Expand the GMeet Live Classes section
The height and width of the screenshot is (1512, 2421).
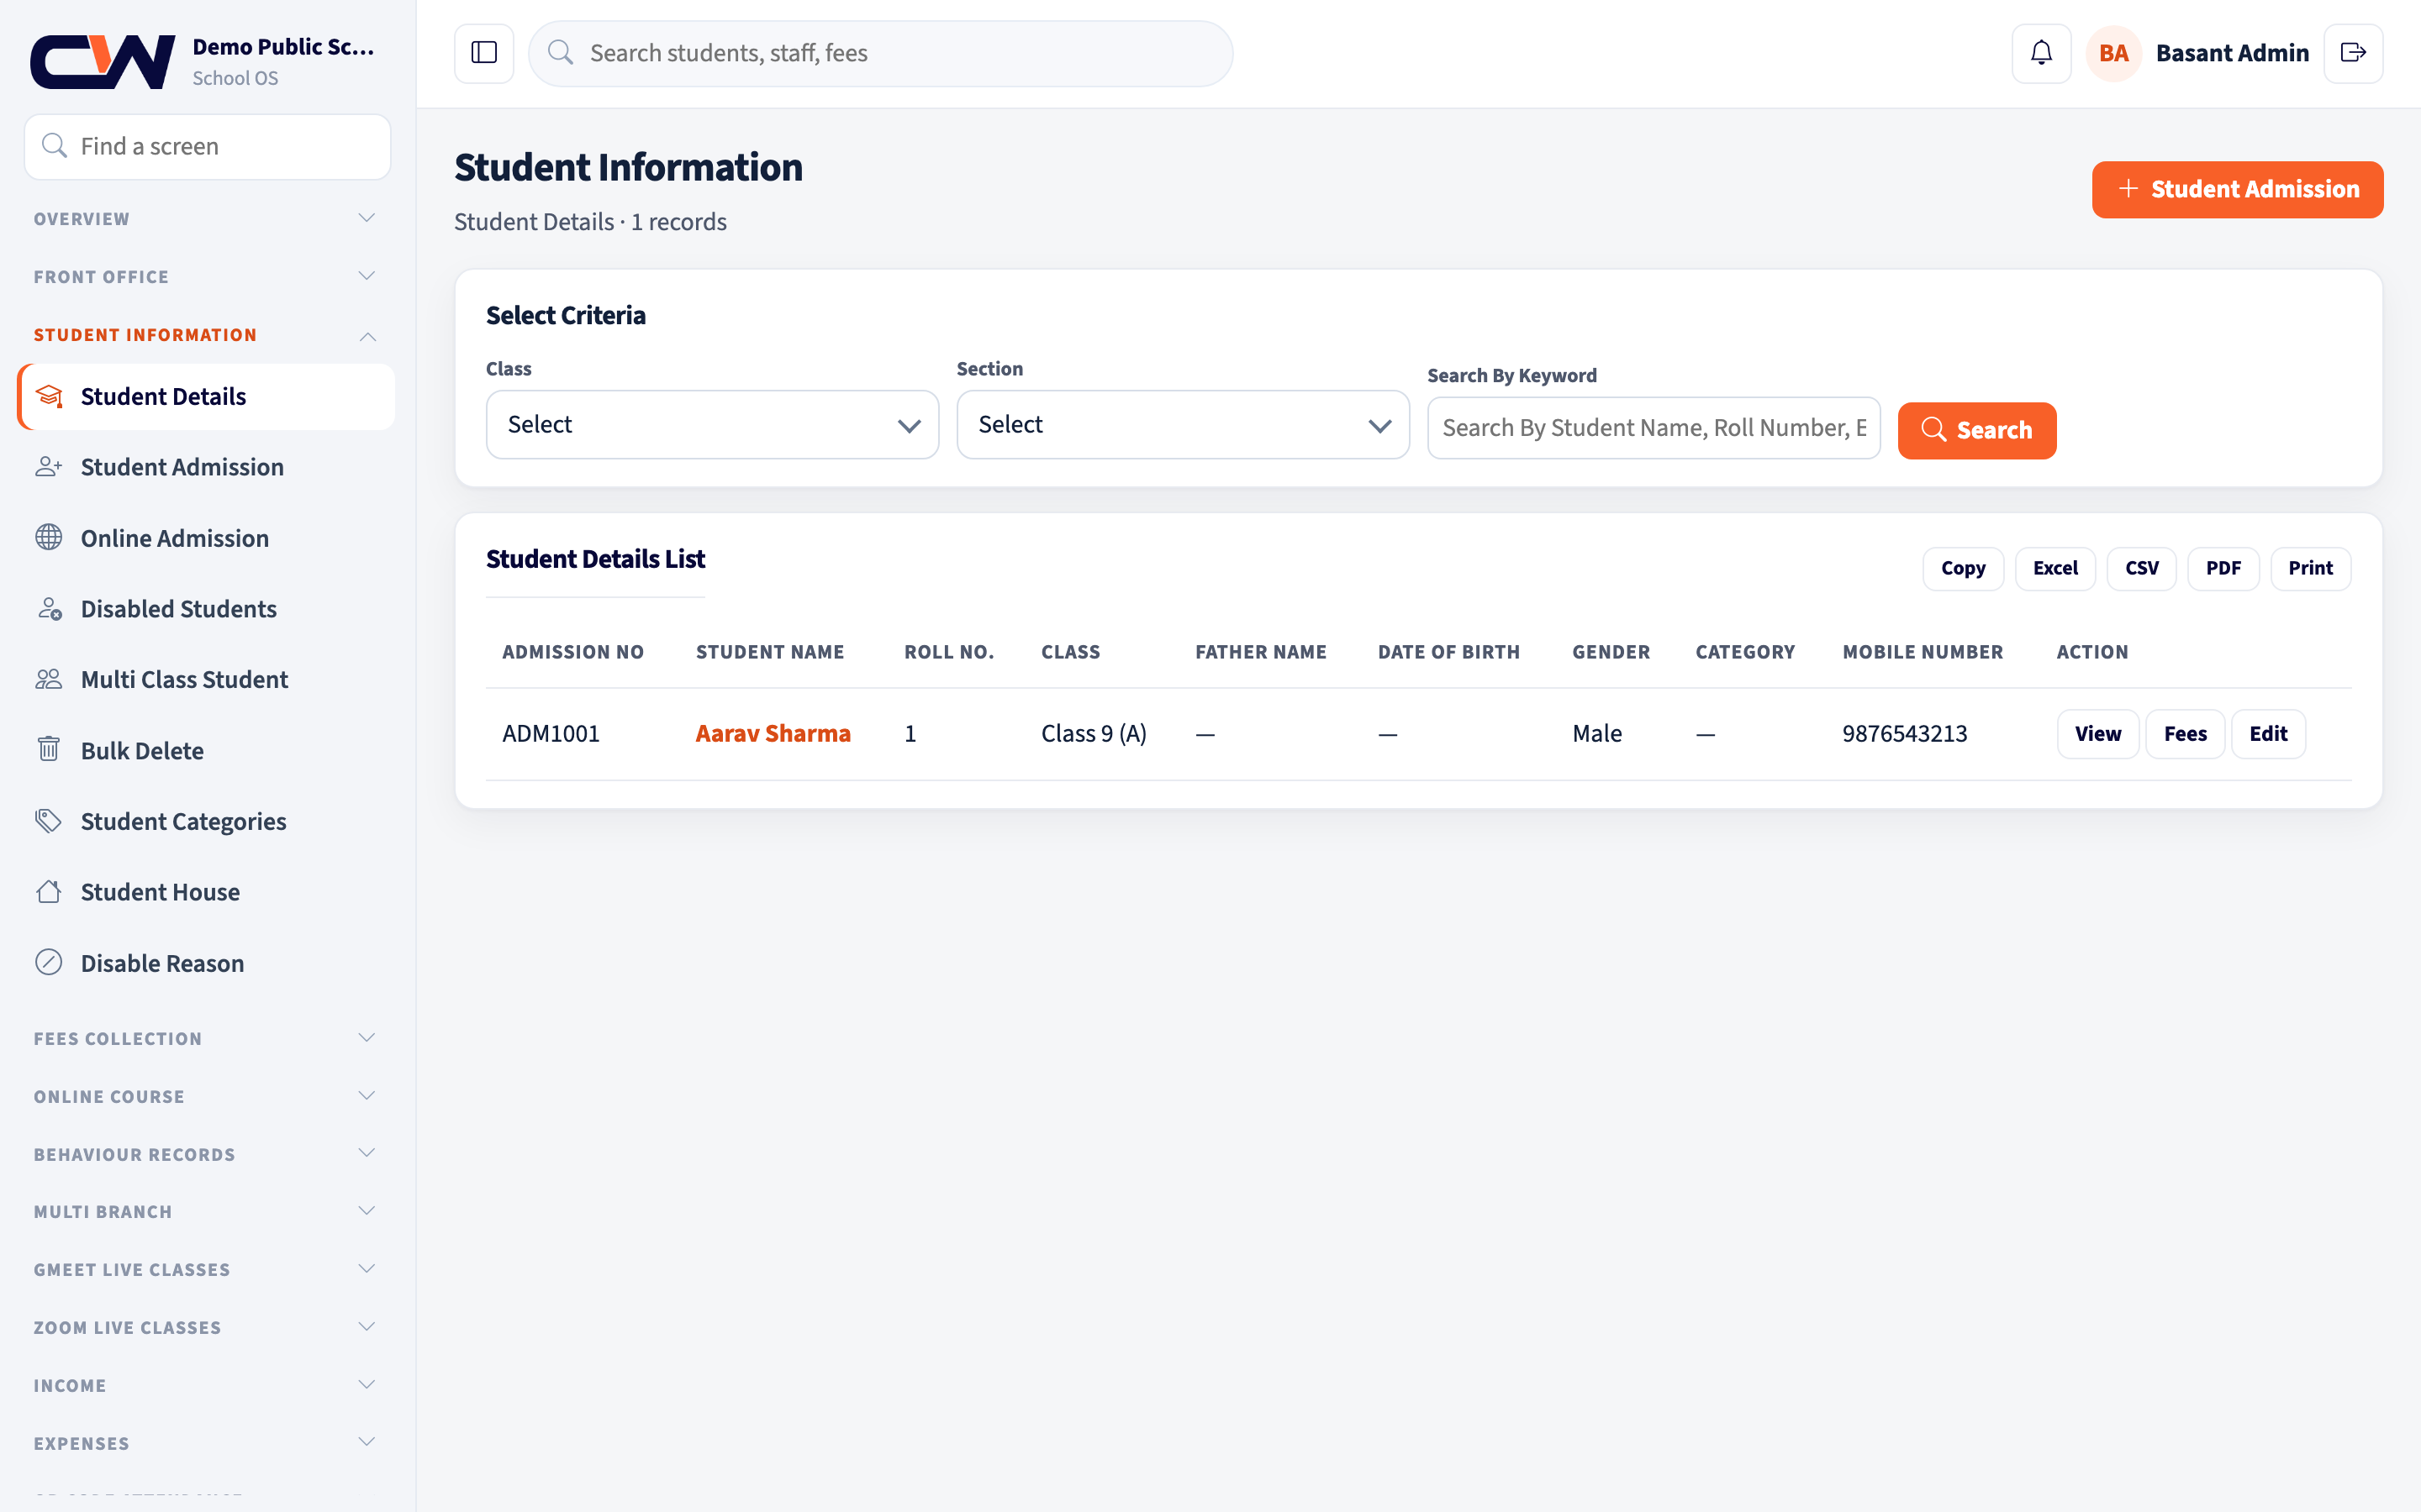click(x=207, y=1270)
